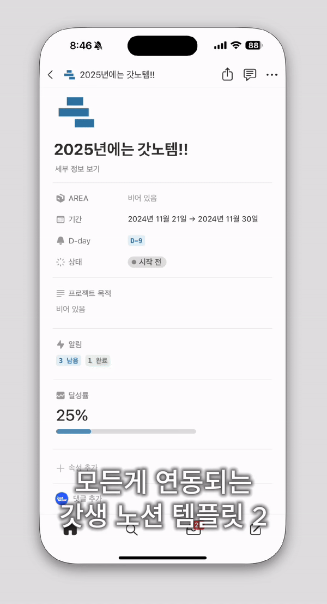
Task: Tap the Home icon in bottom bar
Action: tap(70, 529)
